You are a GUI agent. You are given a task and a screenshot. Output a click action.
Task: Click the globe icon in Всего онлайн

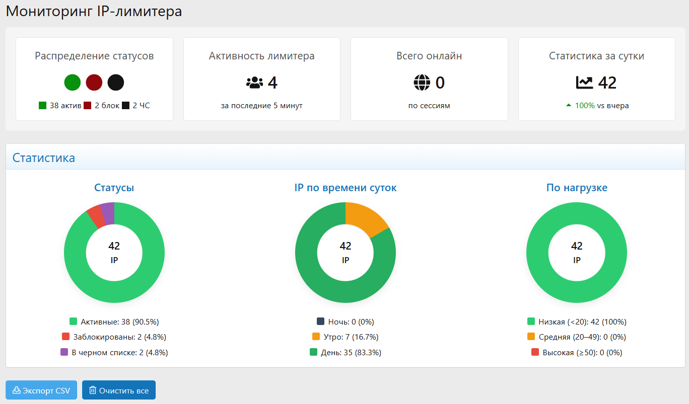pyautogui.click(x=422, y=83)
